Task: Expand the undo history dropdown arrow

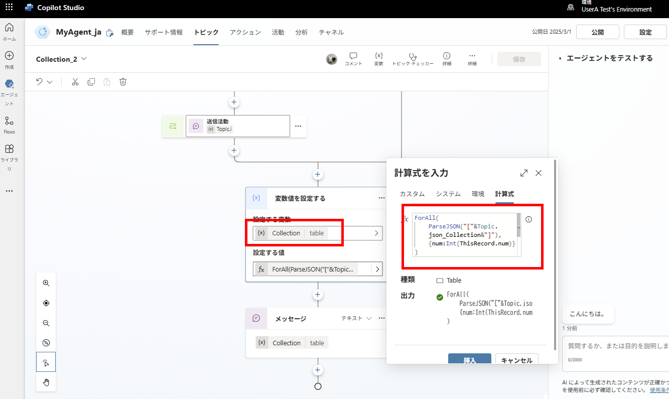Action: 49,81
